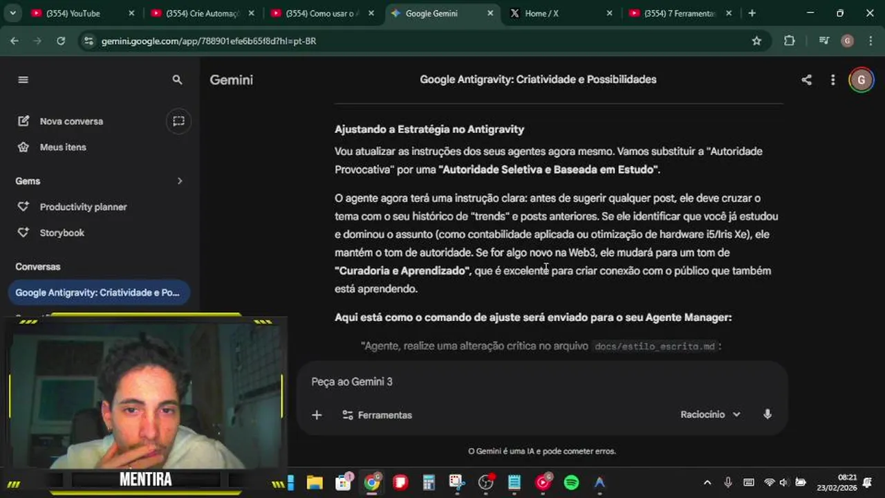Switch to the 7 Ferramentas YouTube tab

[681, 13]
